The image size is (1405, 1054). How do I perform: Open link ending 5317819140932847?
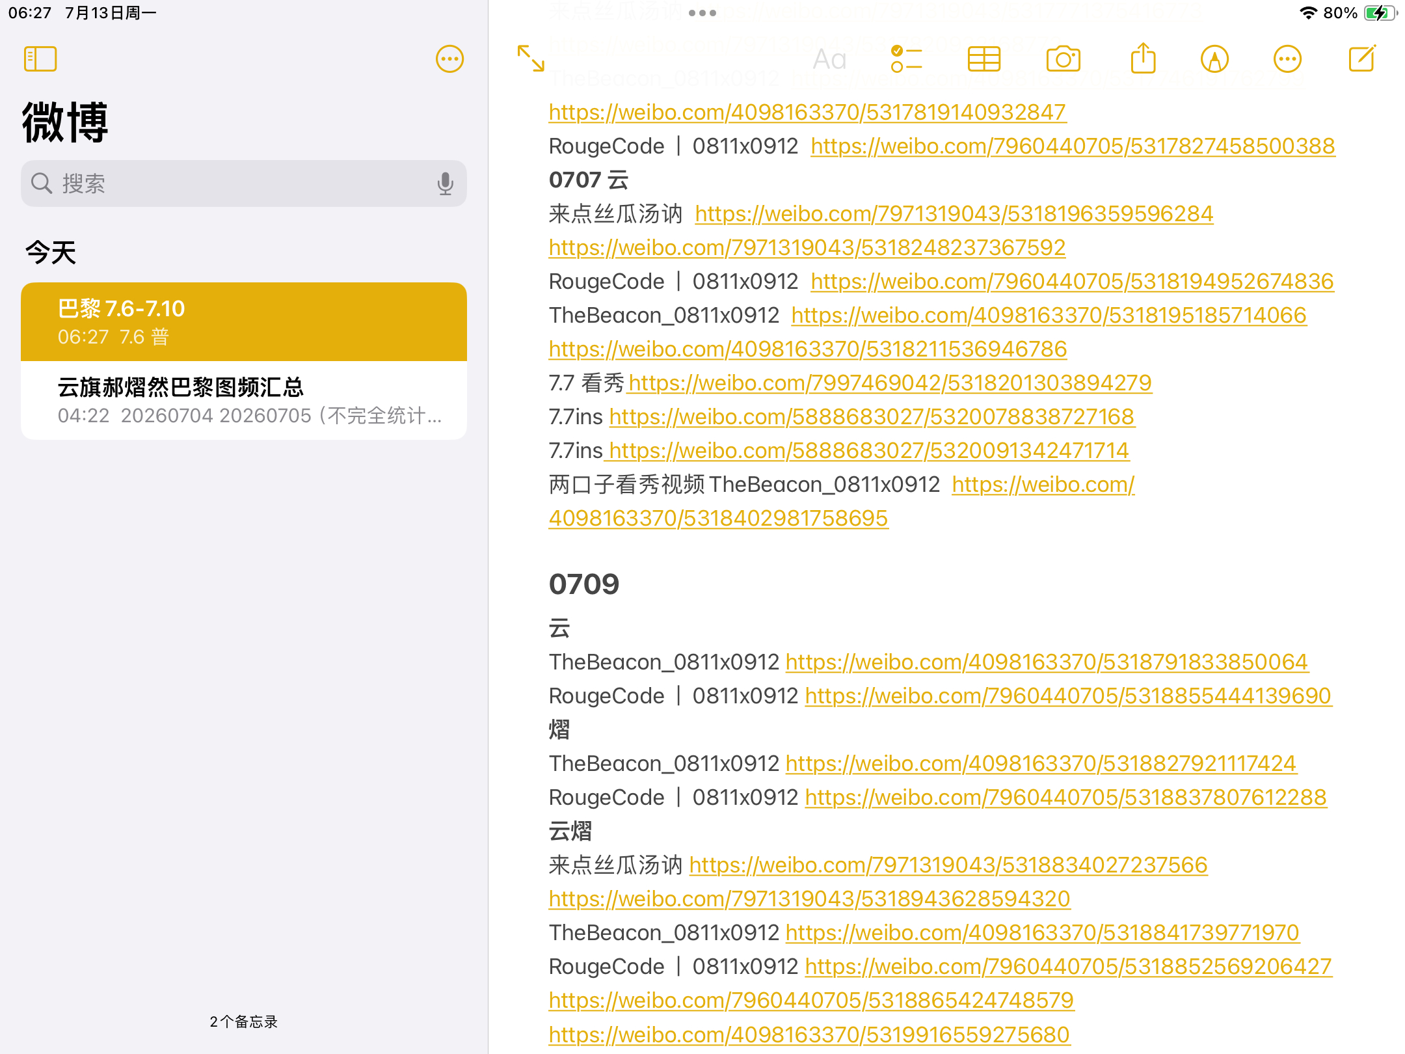[x=807, y=113]
